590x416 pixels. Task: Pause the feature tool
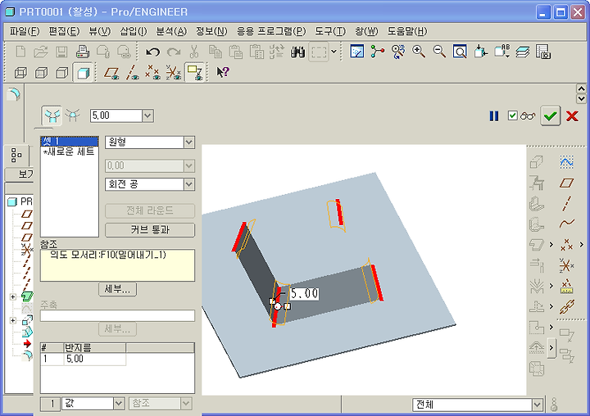click(x=494, y=115)
